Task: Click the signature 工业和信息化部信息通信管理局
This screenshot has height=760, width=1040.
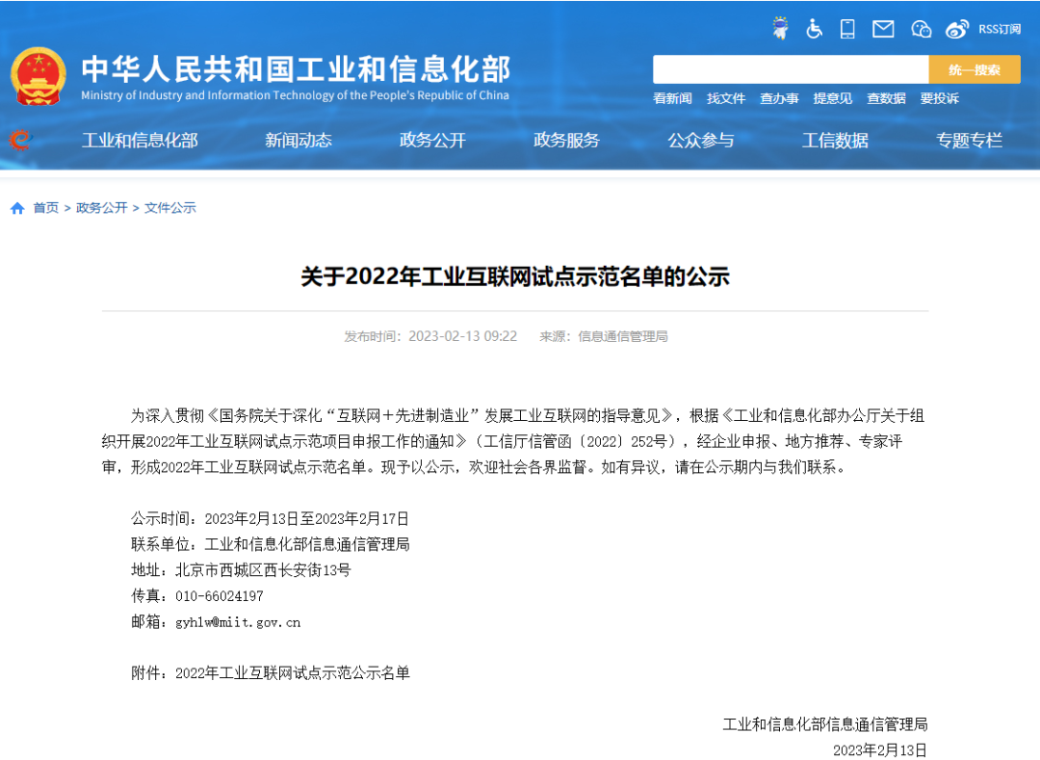Action: (825, 724)
